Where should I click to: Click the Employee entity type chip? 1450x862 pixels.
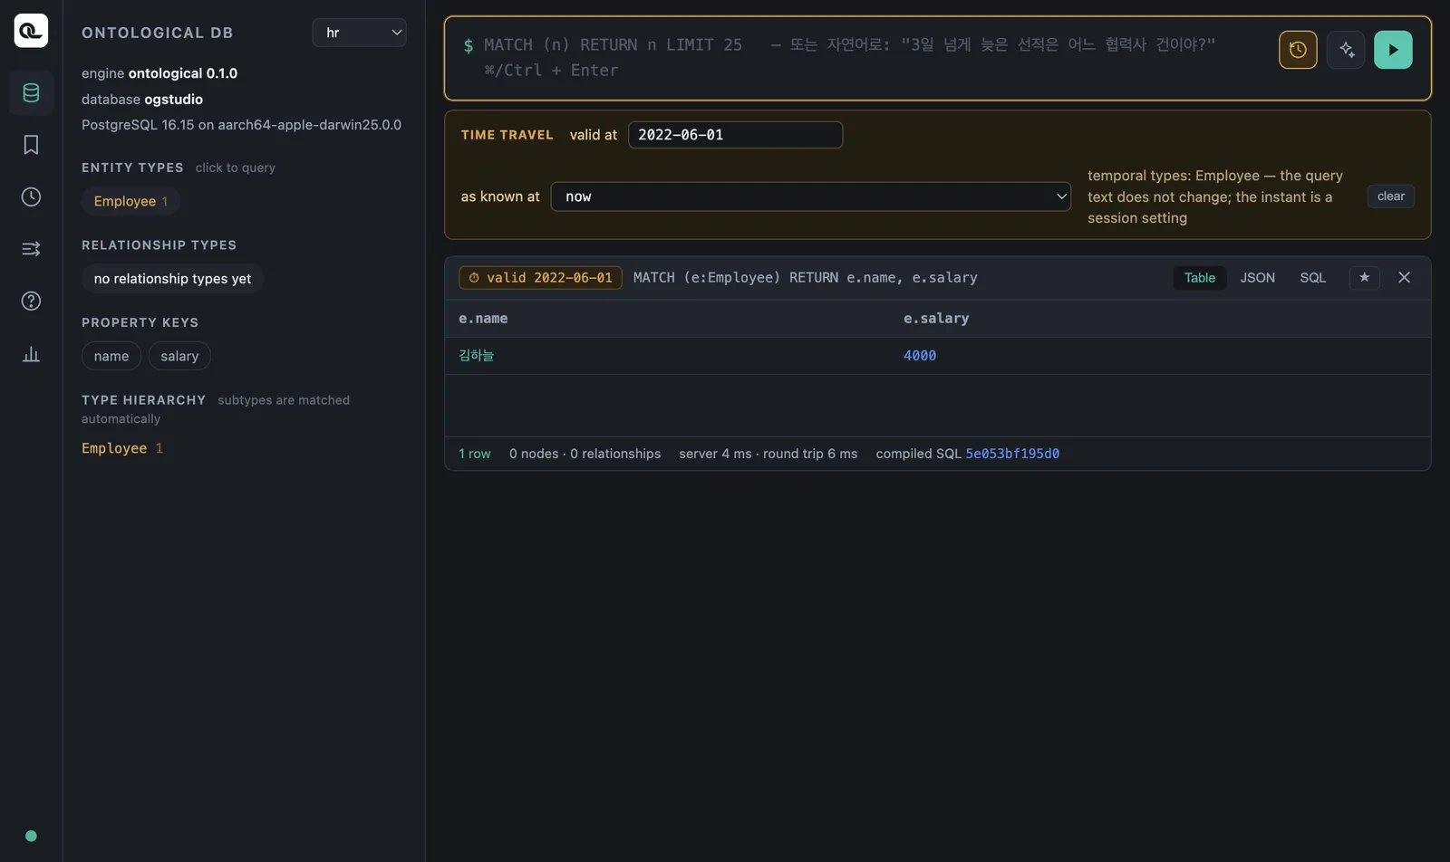[130, 201]
